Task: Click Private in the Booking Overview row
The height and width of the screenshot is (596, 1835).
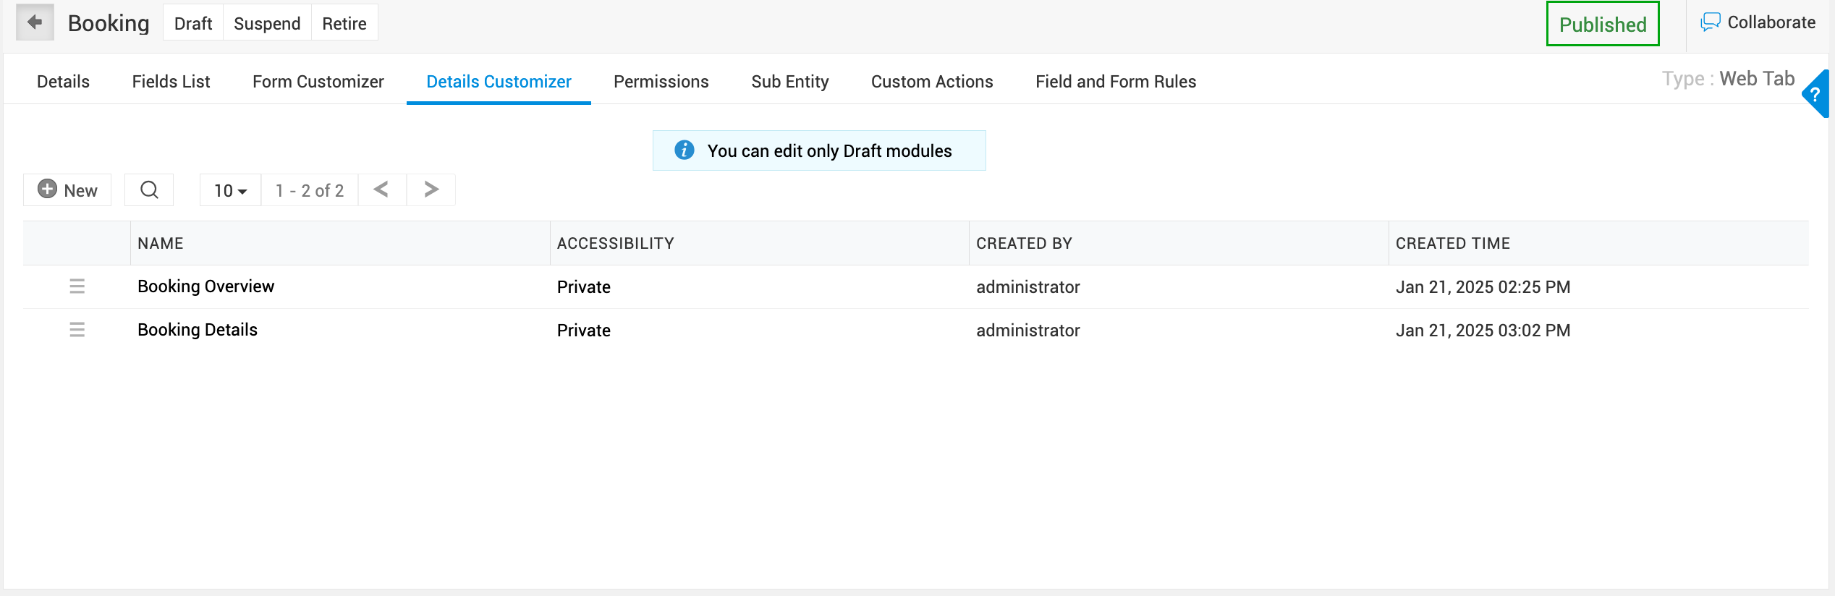Action: click(x=584, y=287)
